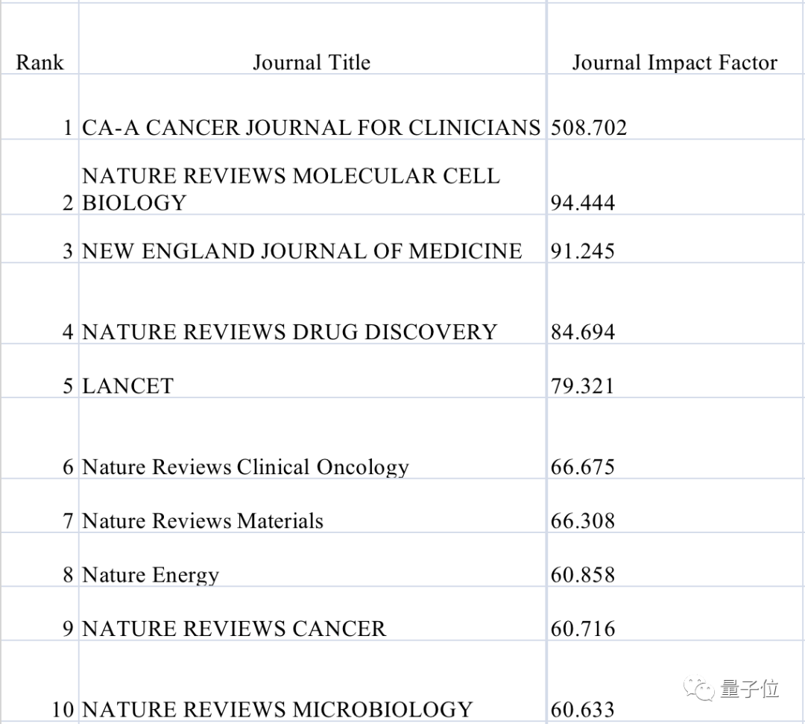Click rank number 3 cell
805x724 pixels.
40,239
